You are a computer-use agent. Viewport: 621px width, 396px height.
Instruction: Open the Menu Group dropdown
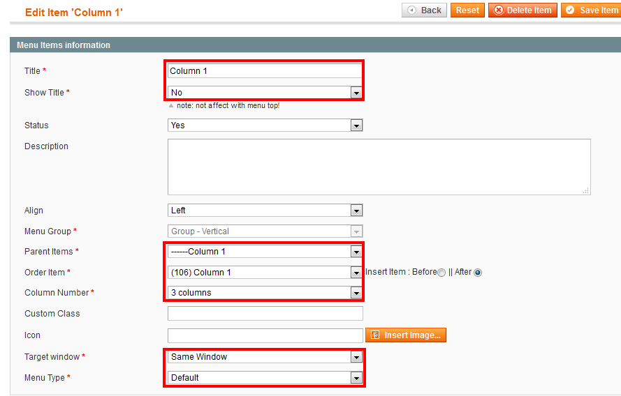(265, 231)
